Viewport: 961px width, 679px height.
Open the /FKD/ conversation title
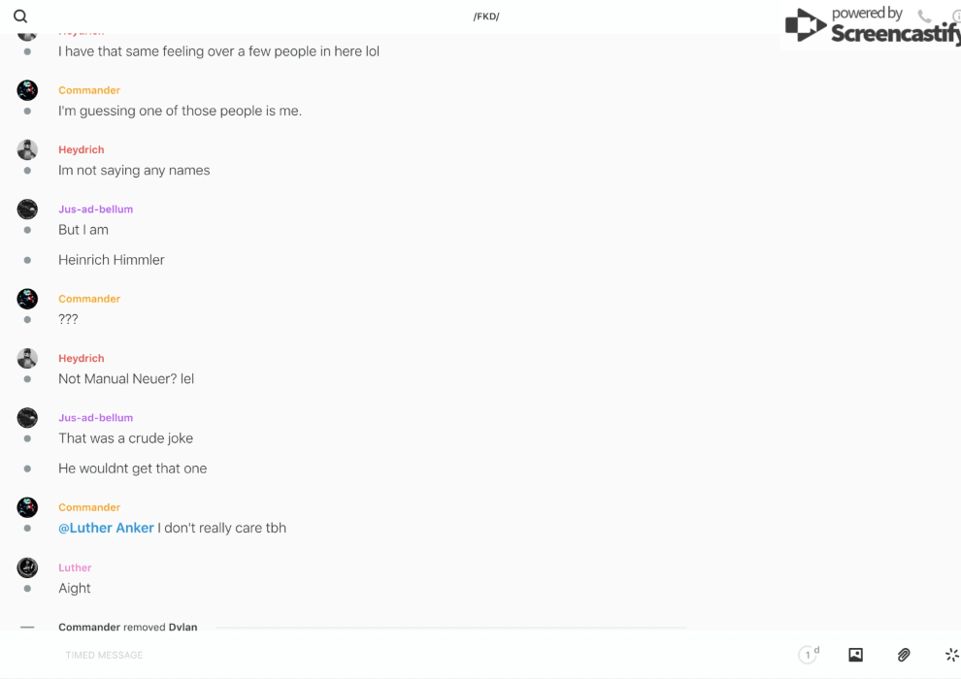(486, 16)
